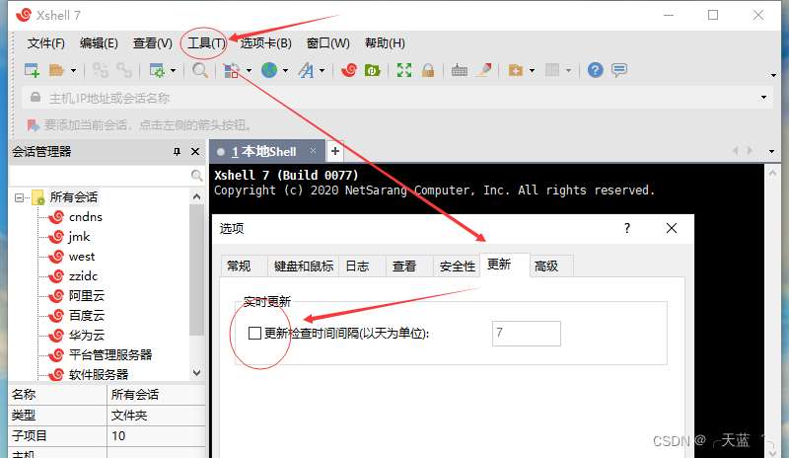Click the highlighter pen toolbar icon

click(484, 70)
